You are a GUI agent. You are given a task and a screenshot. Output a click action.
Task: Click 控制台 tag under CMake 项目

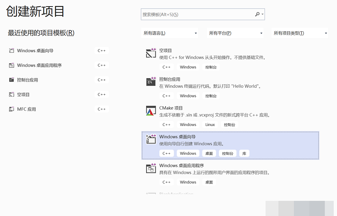[x=229, y=124]
